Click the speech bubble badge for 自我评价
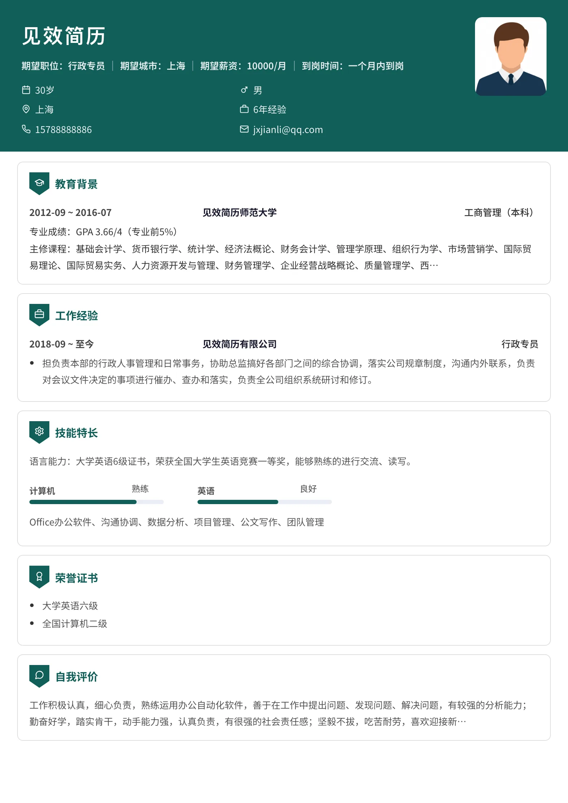Screen dimensions: 568x803 (39, 676)
